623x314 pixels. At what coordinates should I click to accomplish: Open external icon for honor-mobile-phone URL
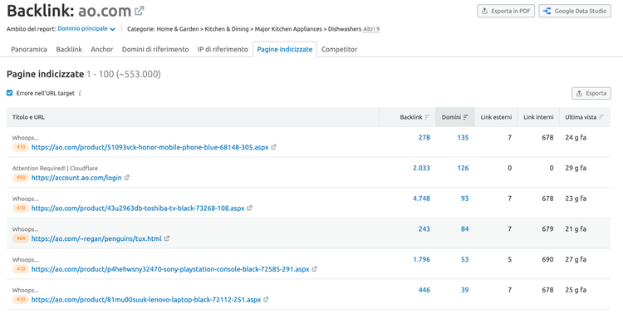click(x=273, y=147)
